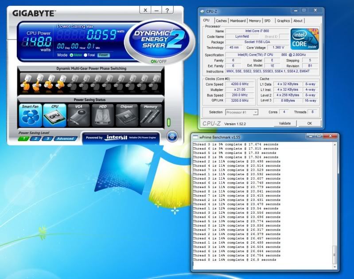Click the CPU Power 148.0 watts readout

(38, 42)
